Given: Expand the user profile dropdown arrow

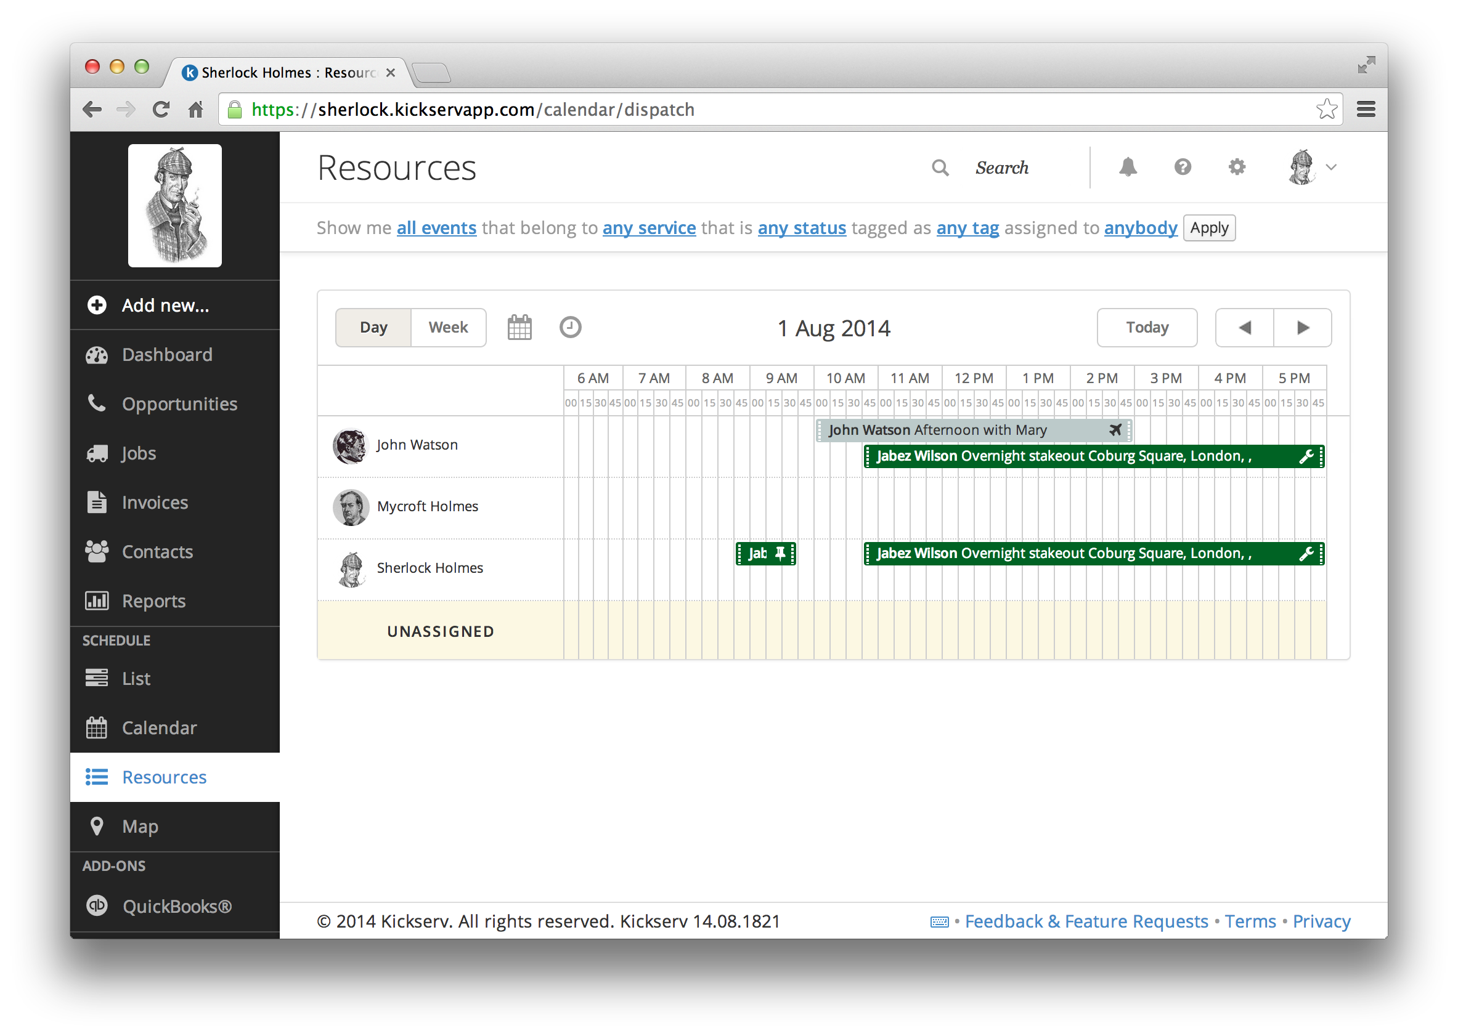Looking at the screenshot, I should [x=1331, y=167].
